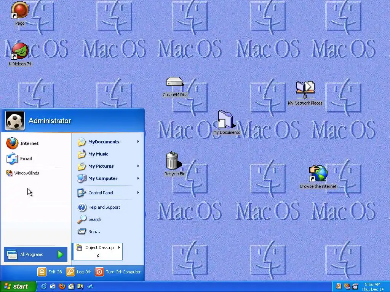Expand the Control Panel submenu arrow
This screenshot has width=390, height=292.
(138, 193)
